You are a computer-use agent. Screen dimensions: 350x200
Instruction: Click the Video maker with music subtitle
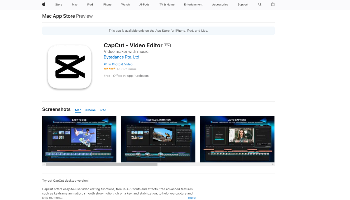126,52
